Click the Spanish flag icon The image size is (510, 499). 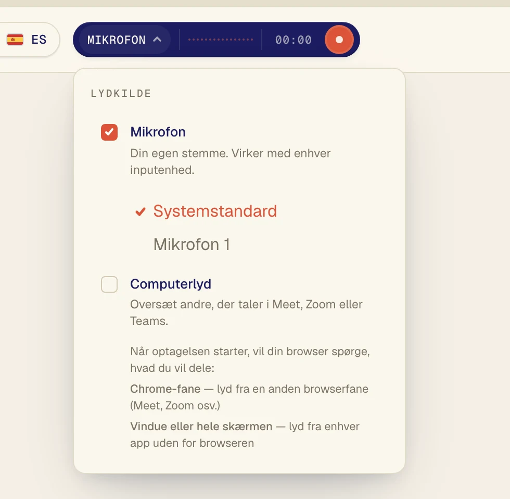pos(15,40)
